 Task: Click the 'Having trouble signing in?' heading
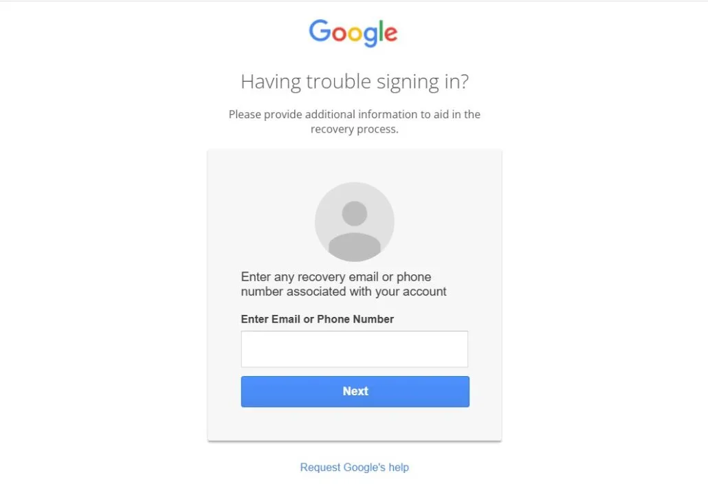(x=355, y=82)
